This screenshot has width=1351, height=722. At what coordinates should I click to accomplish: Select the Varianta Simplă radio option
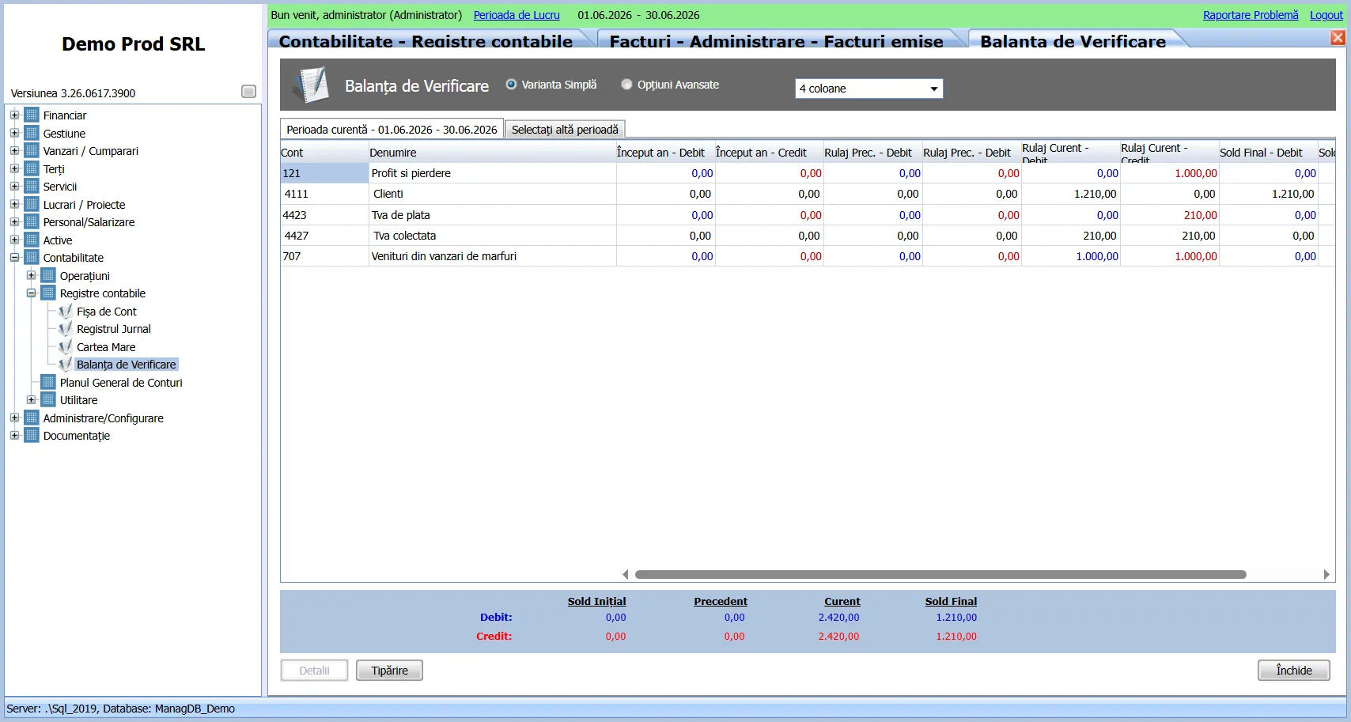[511, 84]
